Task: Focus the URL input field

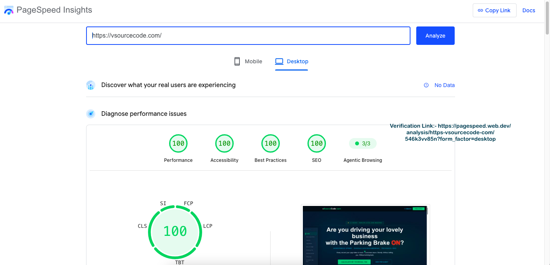Action: point(248,36)
